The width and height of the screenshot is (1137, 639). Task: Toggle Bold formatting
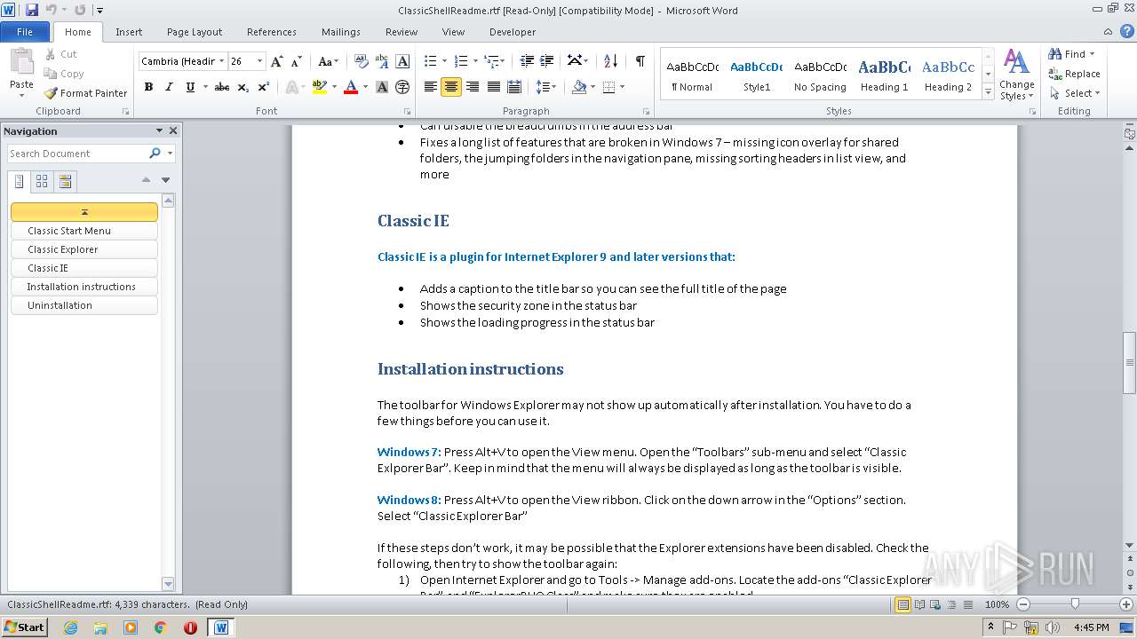tap(148, 87)
